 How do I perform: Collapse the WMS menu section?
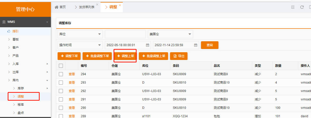47,22
